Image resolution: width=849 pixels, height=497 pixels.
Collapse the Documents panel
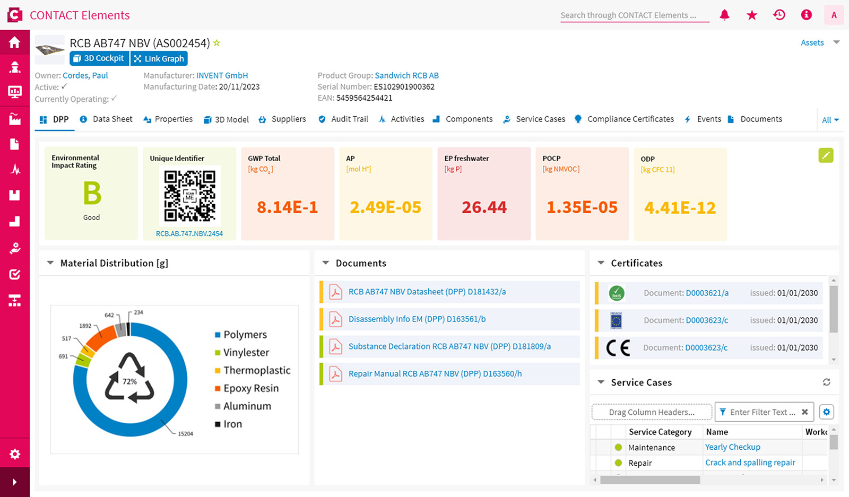[326, 263]
